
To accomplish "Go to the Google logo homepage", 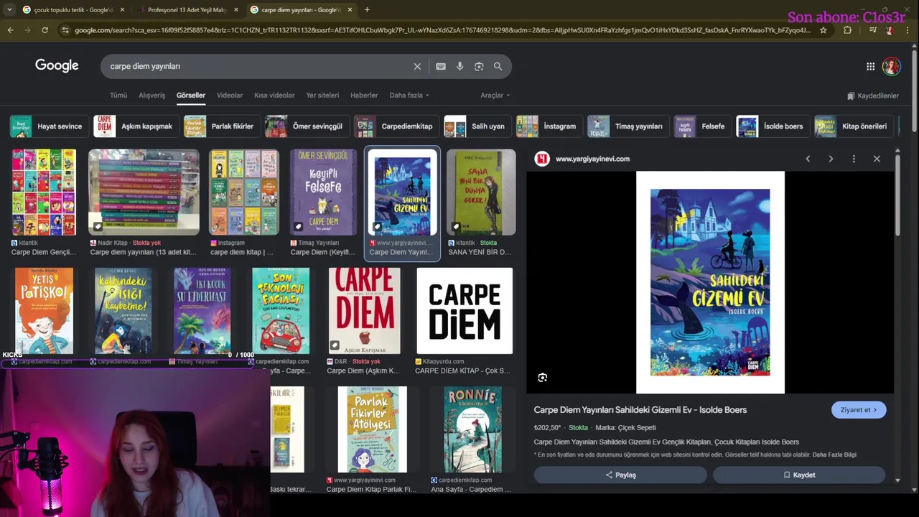I will [x=57, y=65].
